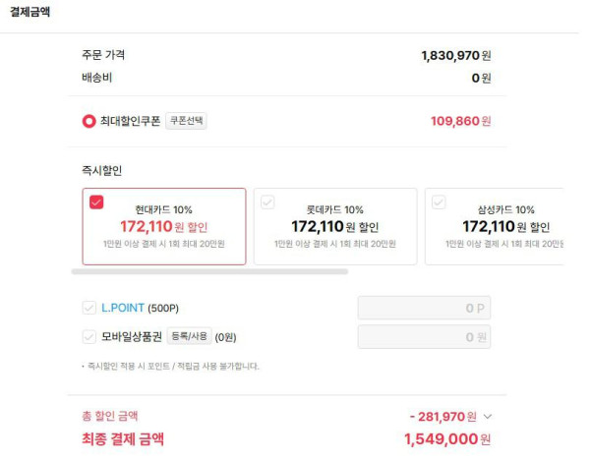Check the 삼성카드 10% discount checkbox

439,202
